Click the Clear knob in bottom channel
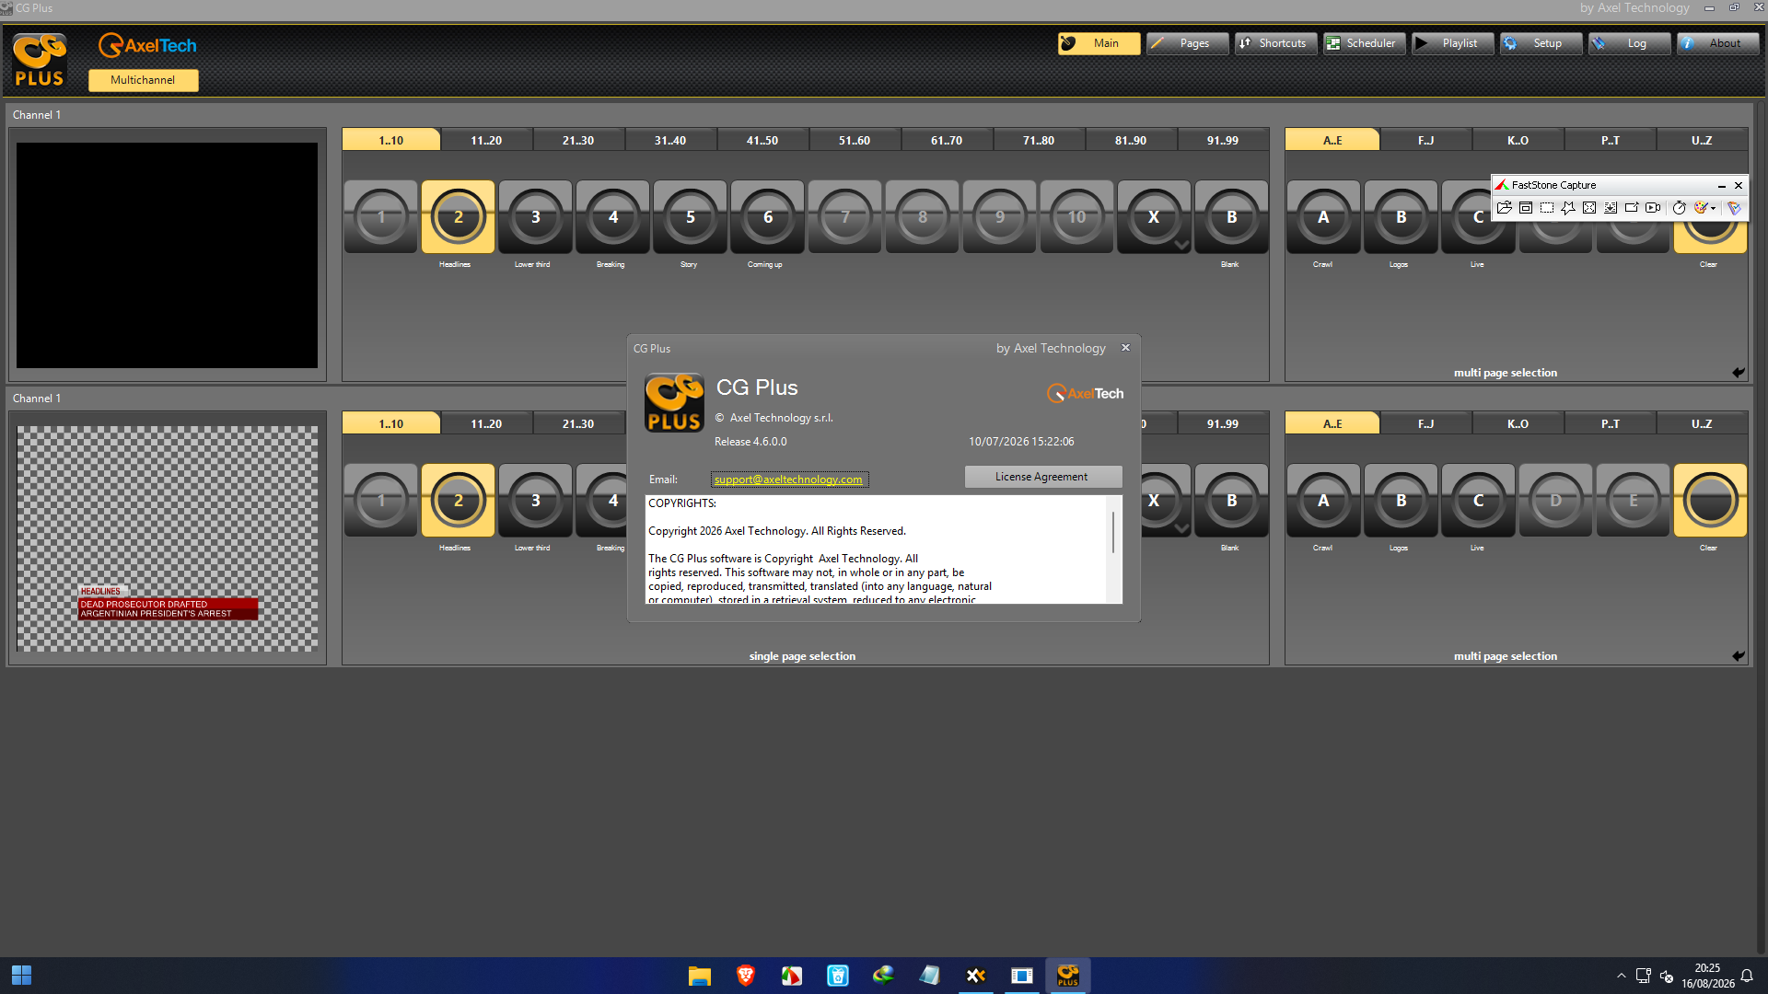The width and height of the screenshot is (1768, 994). [1710, 501]
